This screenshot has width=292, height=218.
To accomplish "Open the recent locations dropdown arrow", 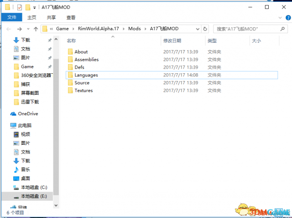I will [x=28, y=29].
